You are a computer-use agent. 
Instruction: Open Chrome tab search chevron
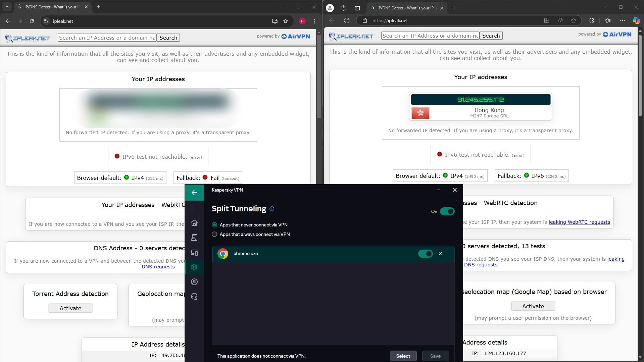[7, 7]
